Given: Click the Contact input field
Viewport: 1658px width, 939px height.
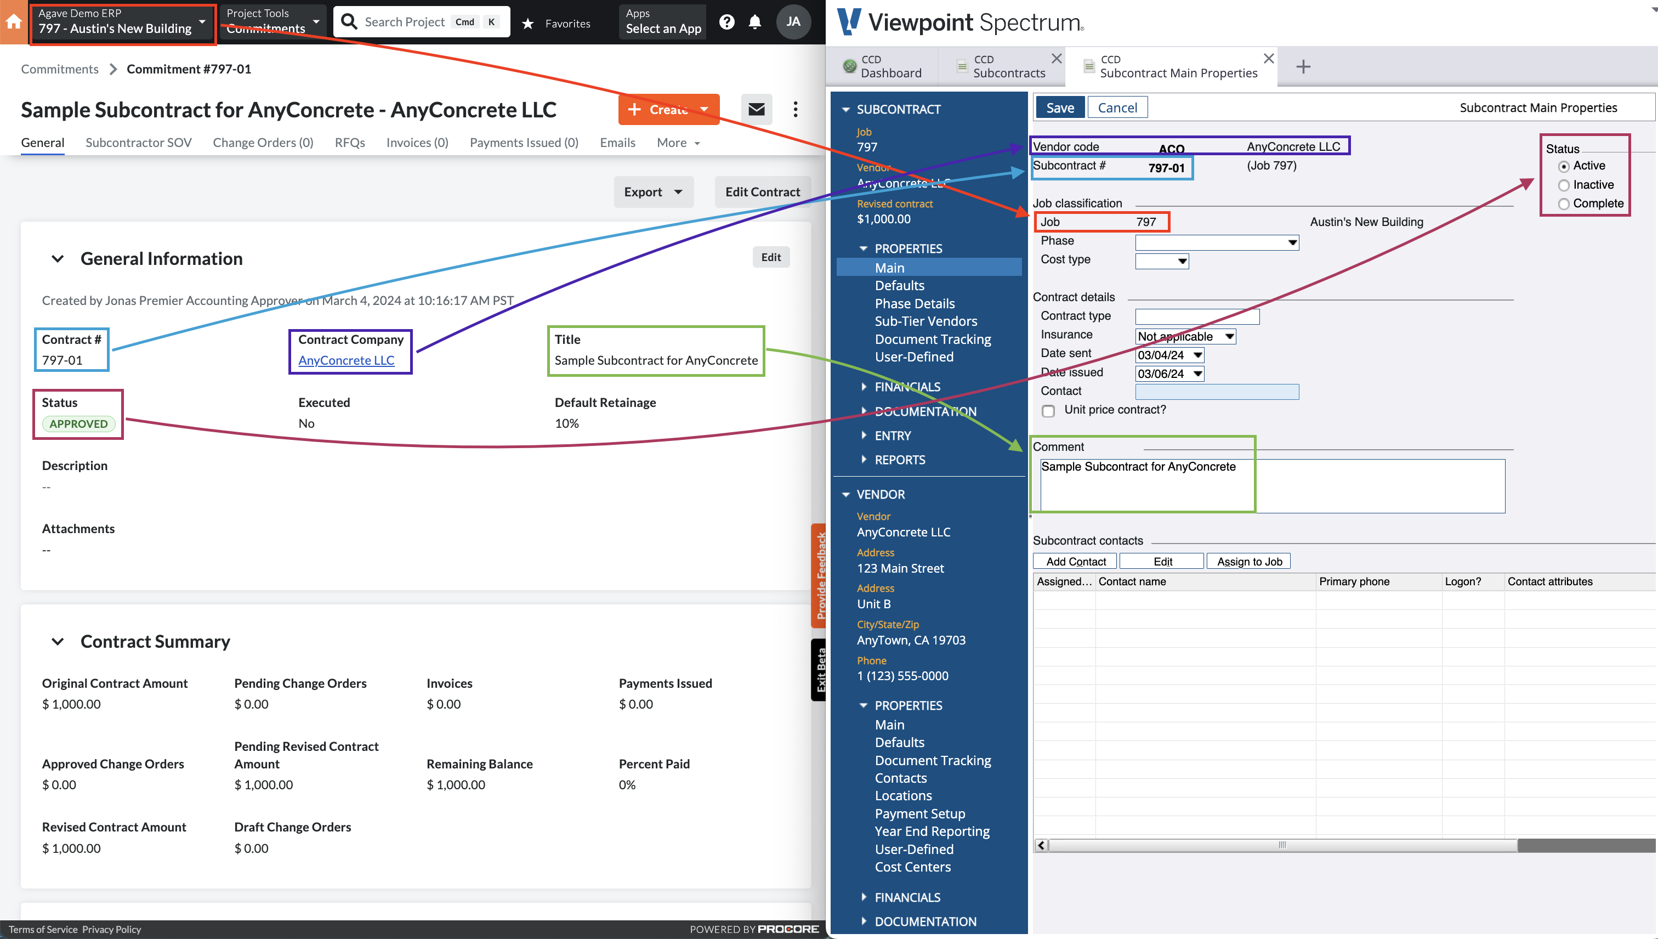Looking at the screenshot, I should click(x=1217, y=392).
